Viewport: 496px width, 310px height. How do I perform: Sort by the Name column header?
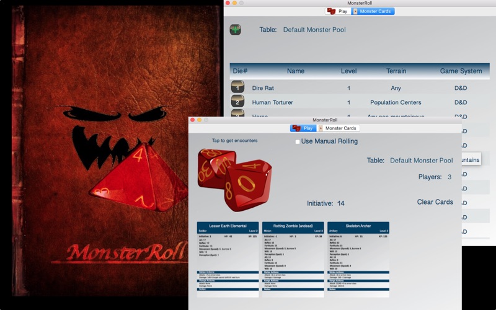(296, 71)
